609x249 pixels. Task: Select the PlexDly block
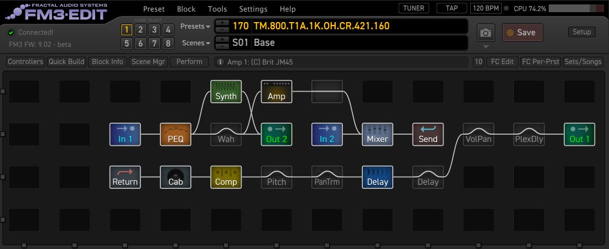[529, 134]
